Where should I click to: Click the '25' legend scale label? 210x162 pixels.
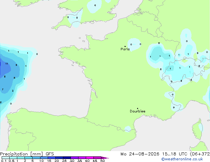pos(64,161)
